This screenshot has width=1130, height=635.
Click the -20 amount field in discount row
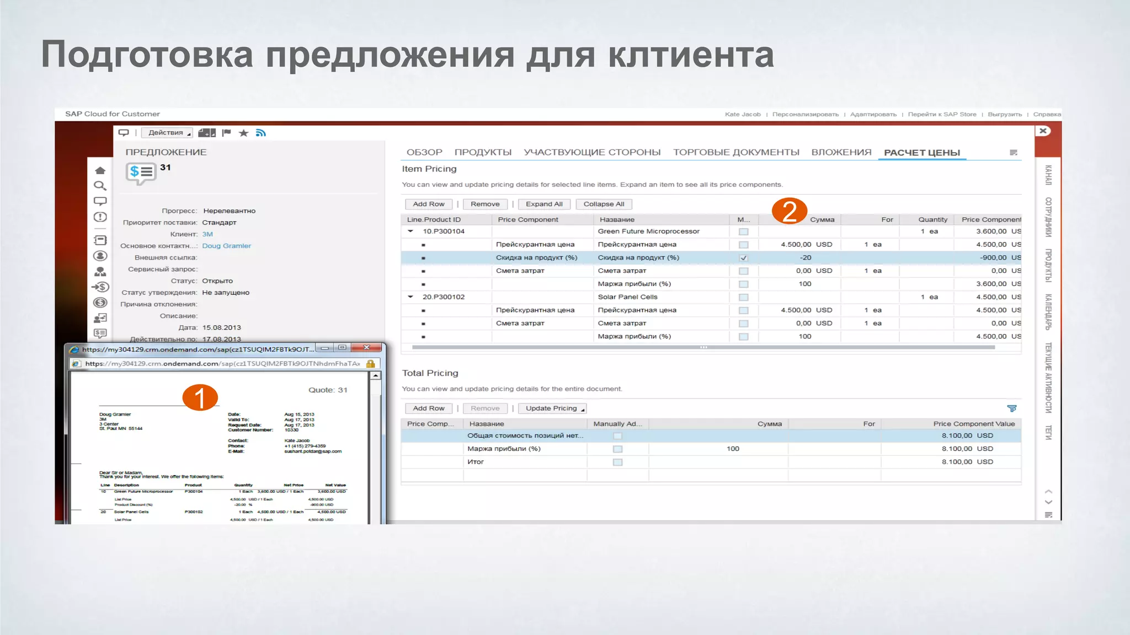click(806, 257)
